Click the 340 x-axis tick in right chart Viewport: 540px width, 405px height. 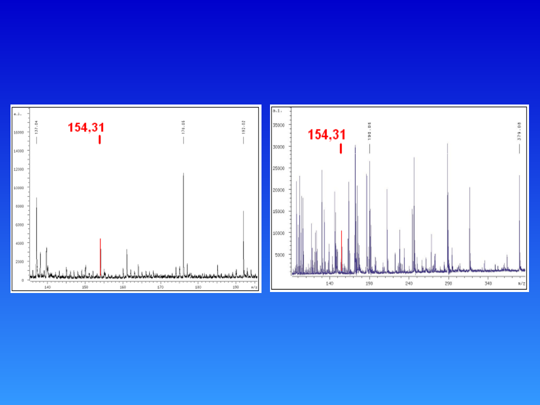point(488,283)
